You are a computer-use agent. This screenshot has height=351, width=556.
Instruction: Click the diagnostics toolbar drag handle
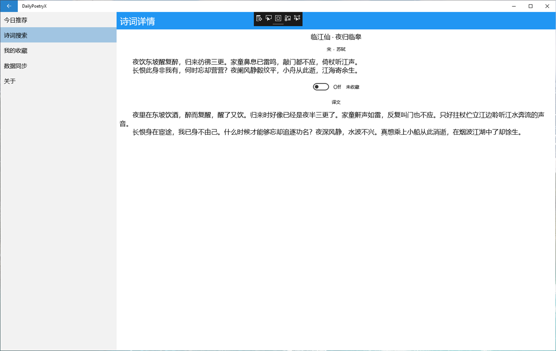[x=278, y=25]
